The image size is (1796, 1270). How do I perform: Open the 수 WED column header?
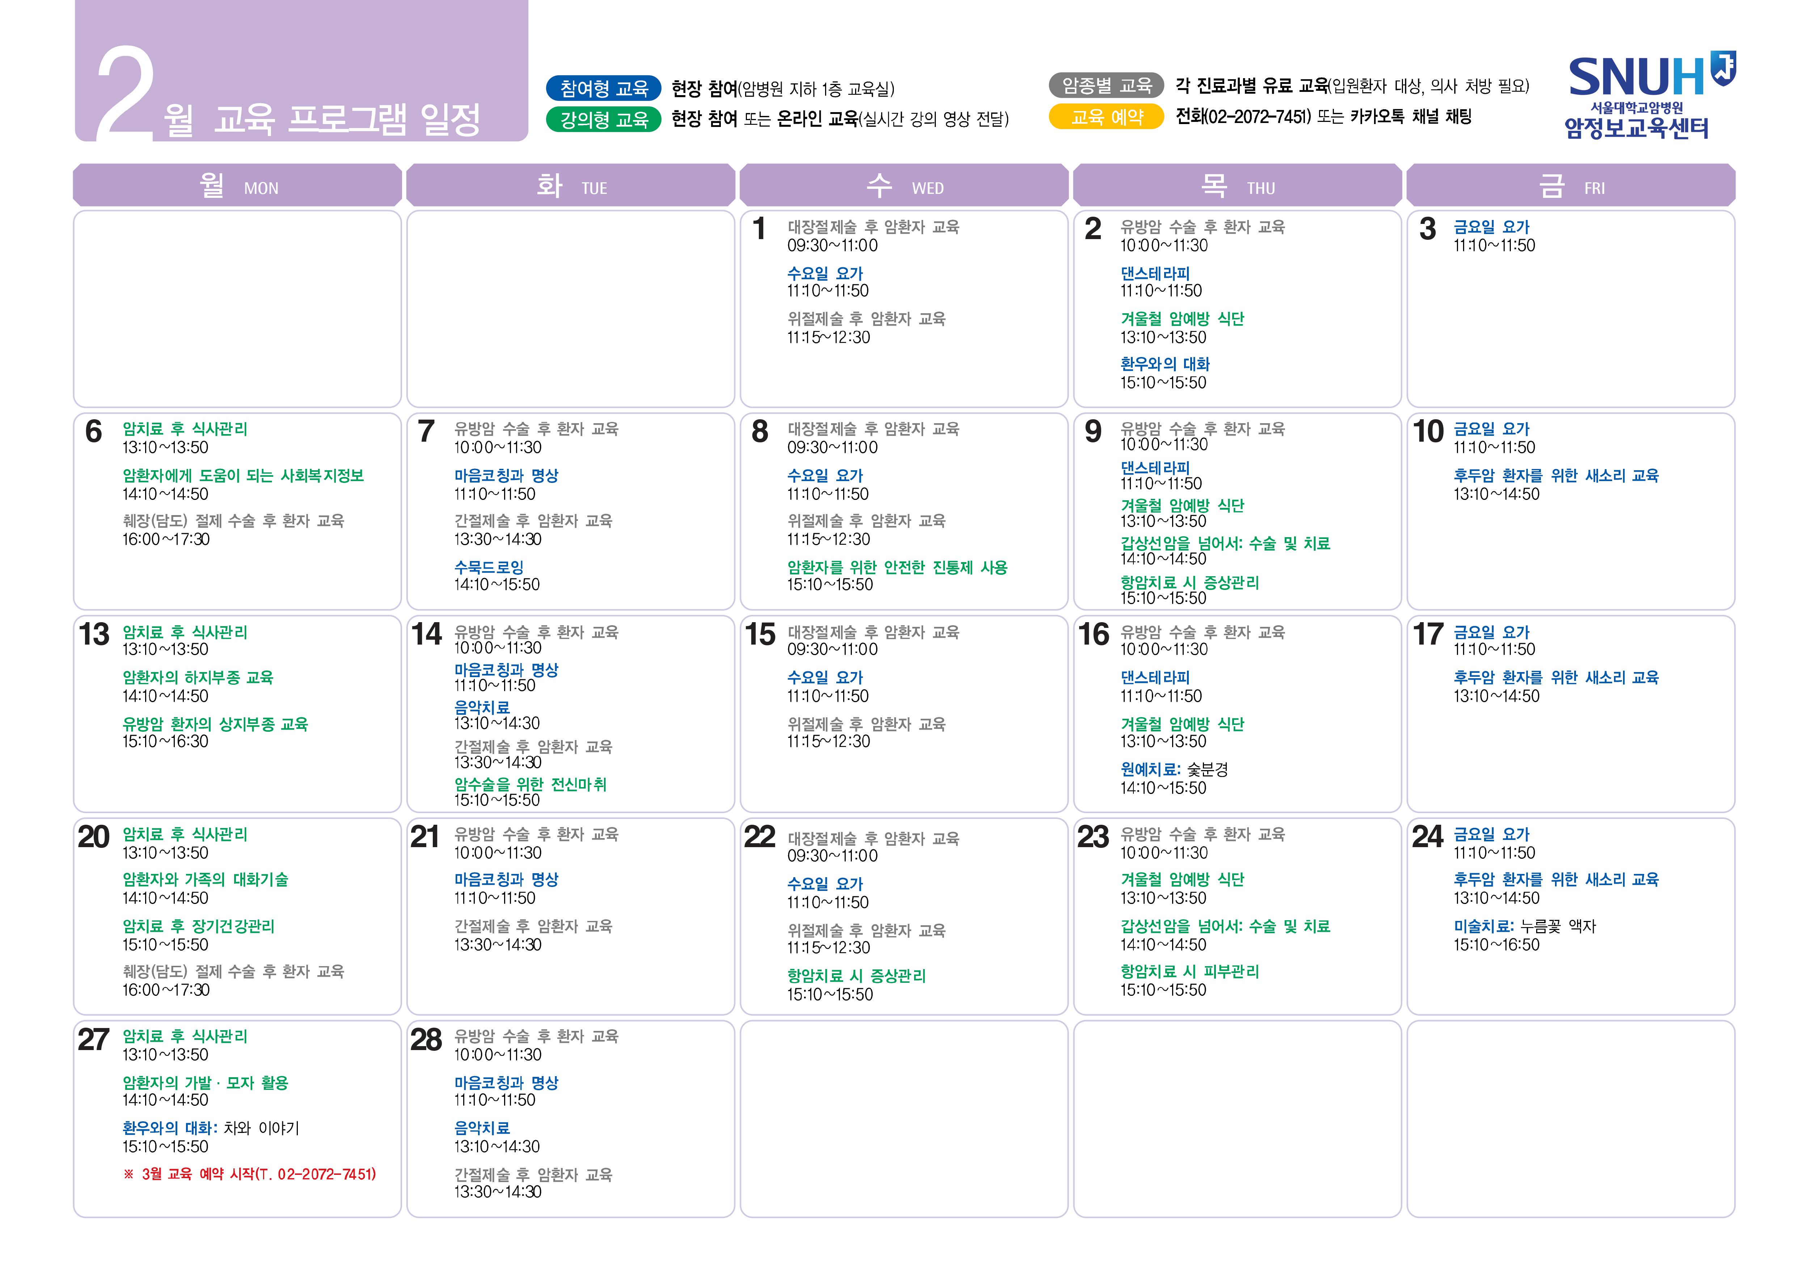coord(904,185)
